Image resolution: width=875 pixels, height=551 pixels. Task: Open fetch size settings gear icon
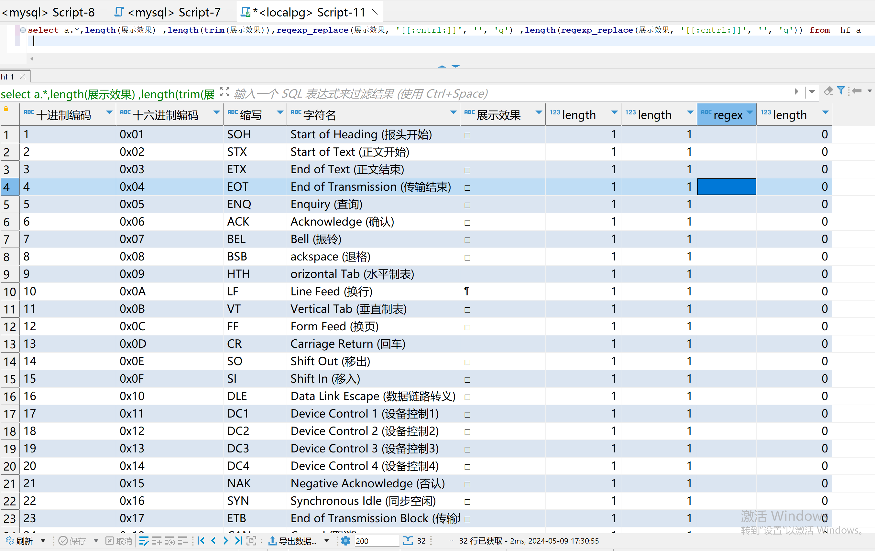(345, 541)
